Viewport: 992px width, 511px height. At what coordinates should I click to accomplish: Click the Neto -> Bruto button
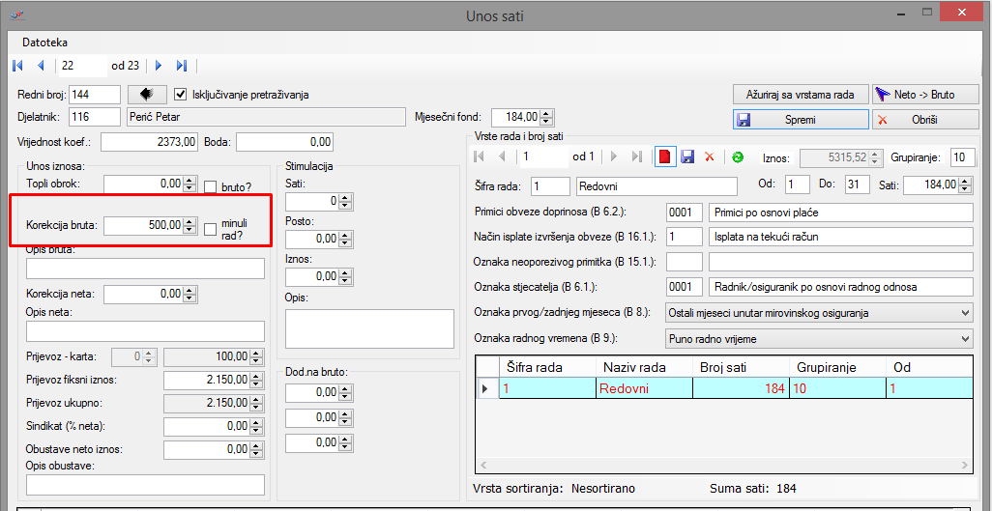pos(925,95)
